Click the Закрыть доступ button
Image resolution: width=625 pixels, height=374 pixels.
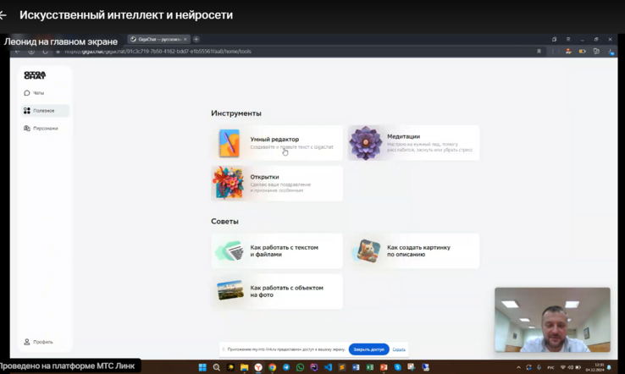click(x=368, y=349)
